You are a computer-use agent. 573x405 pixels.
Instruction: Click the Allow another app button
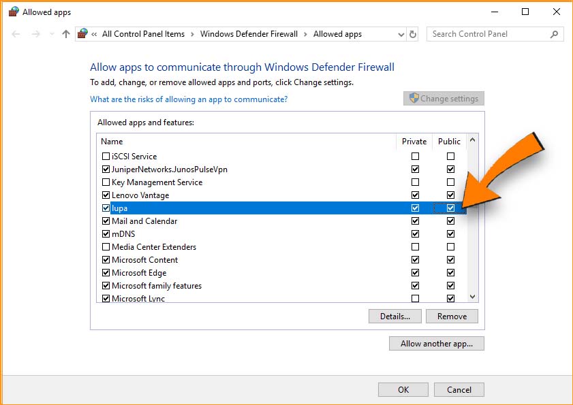point(436,344)
